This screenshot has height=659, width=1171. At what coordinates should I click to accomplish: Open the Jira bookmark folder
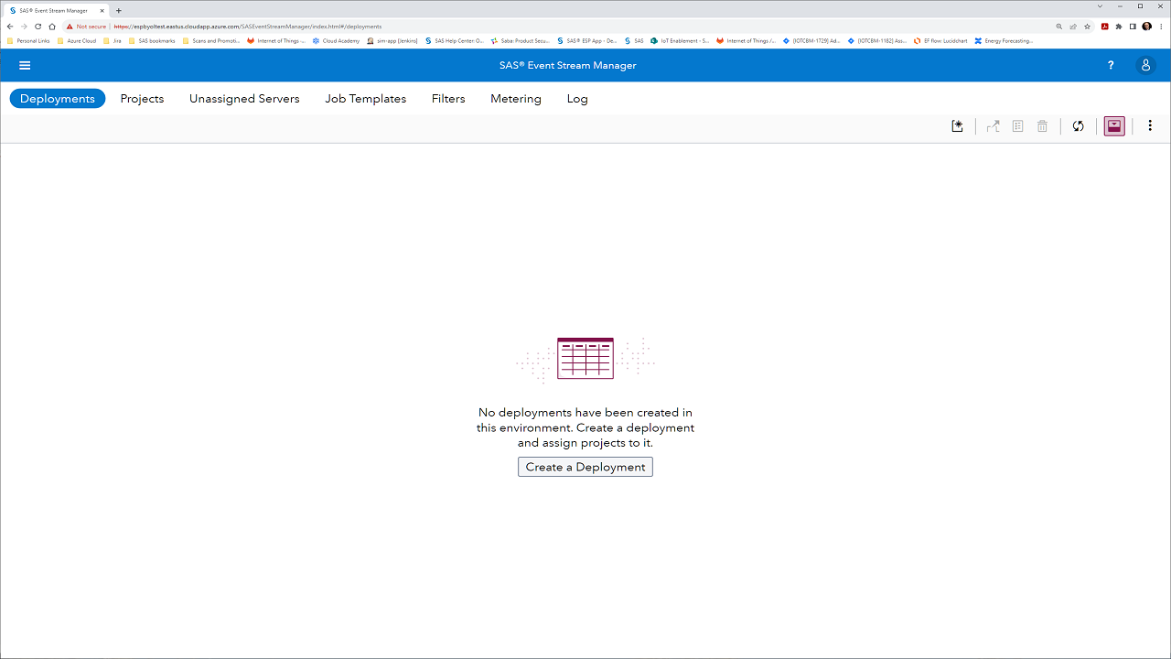pos(113,40)
